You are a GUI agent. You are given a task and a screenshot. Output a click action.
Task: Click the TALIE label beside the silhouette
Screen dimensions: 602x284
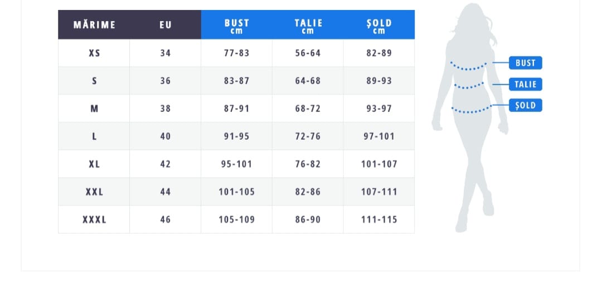(x=525, y=84)
